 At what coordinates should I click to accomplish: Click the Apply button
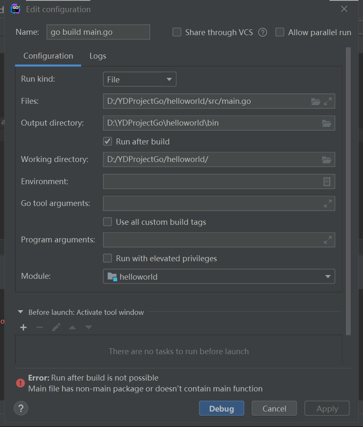(327, 408)
